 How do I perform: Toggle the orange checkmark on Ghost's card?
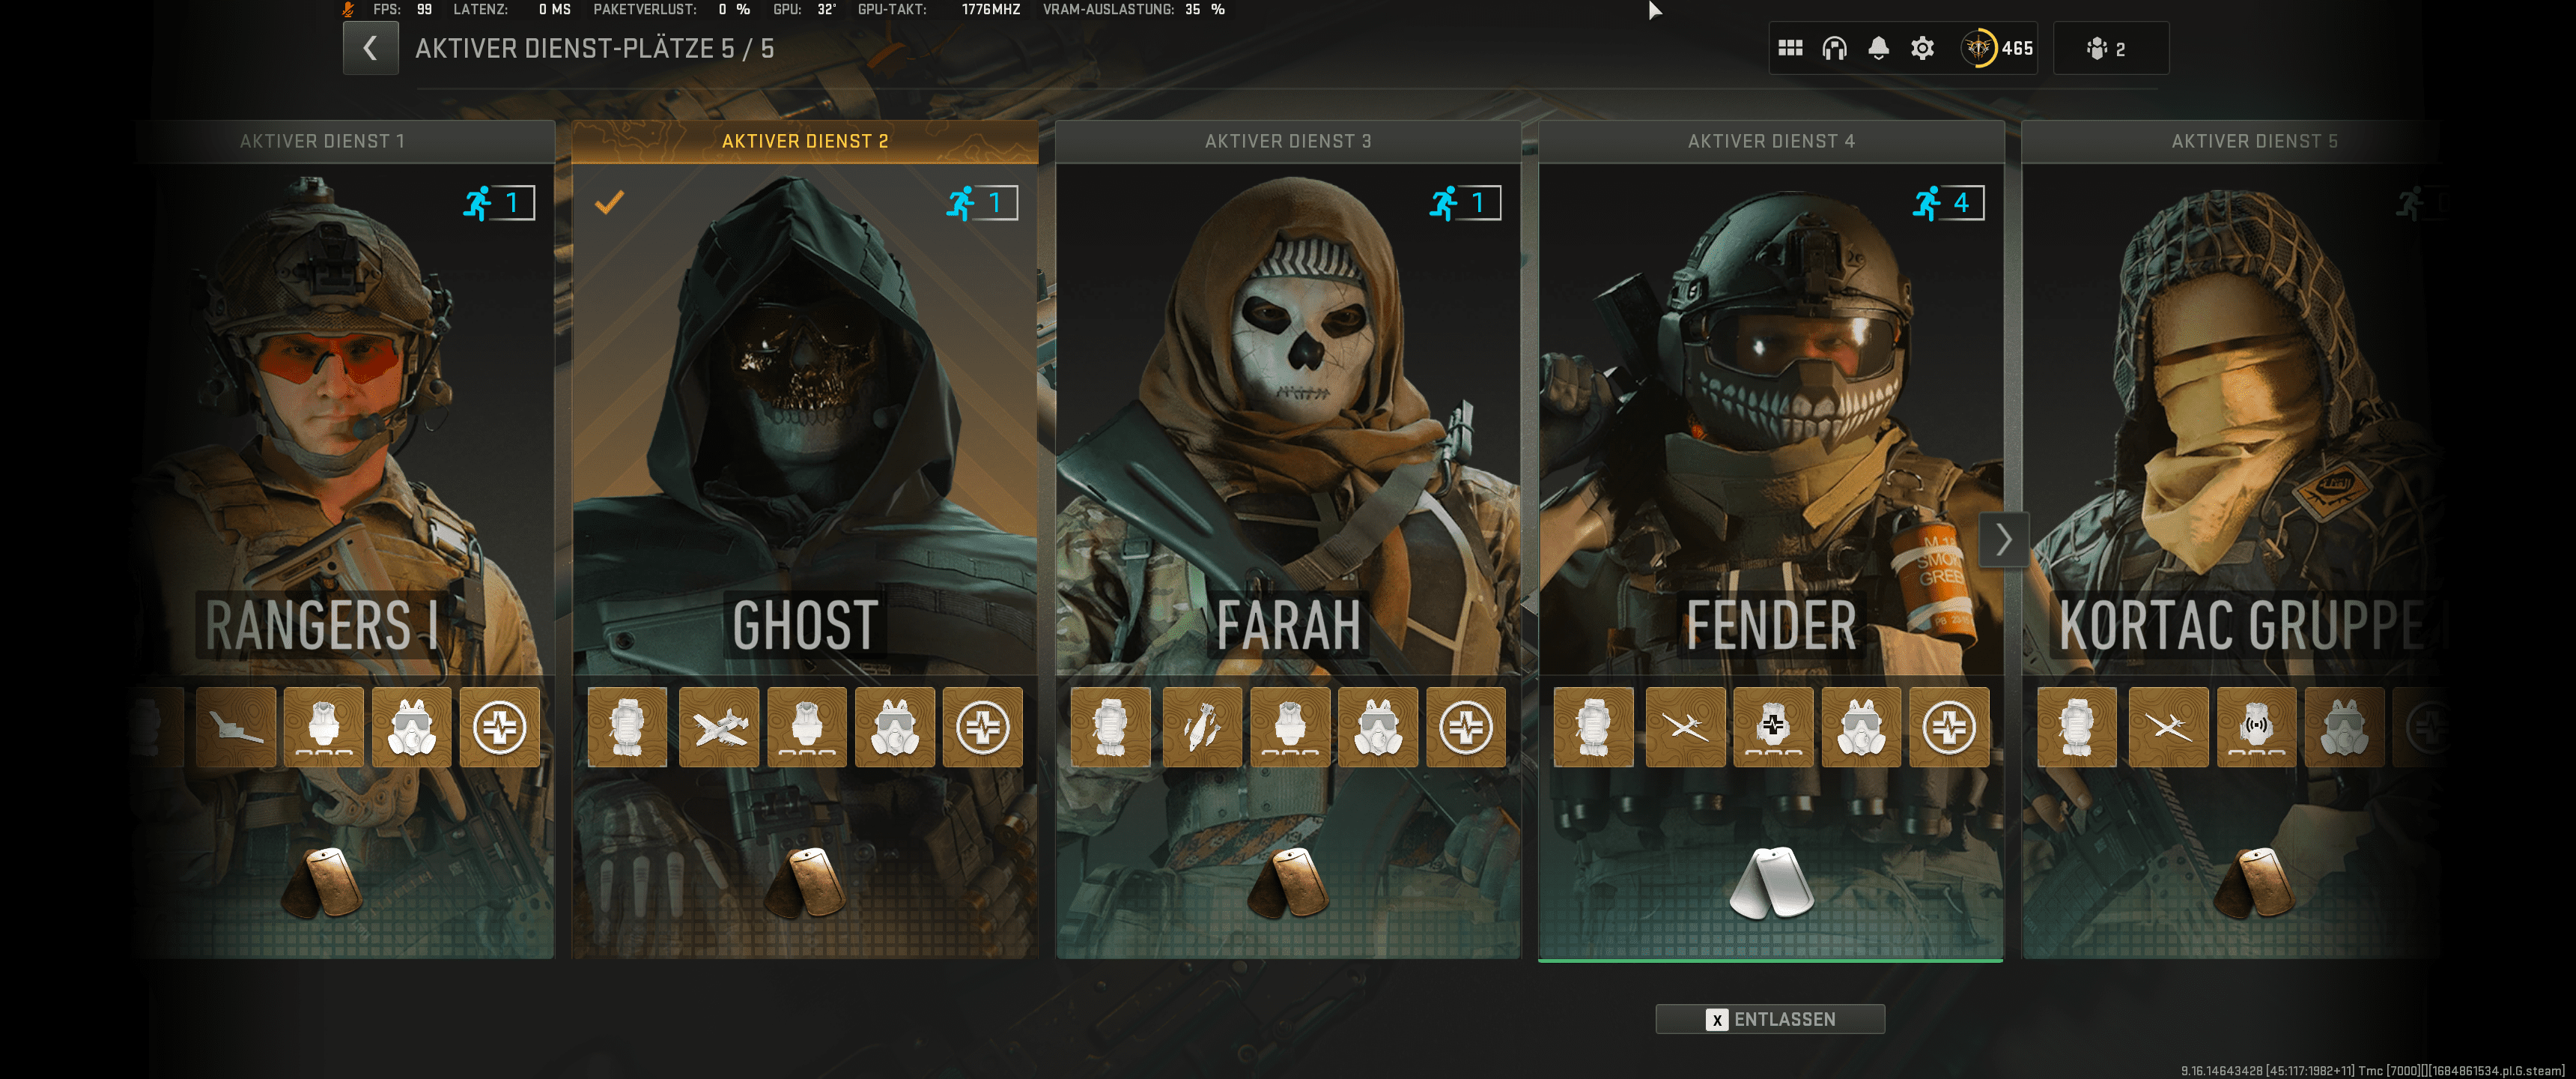609,202
